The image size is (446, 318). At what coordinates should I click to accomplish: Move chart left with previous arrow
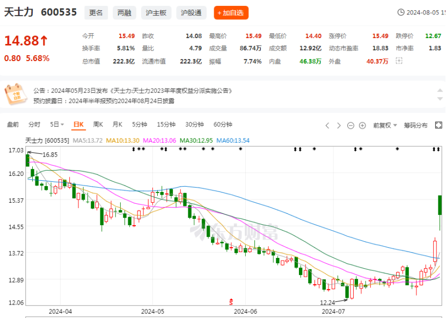point(327,125)
